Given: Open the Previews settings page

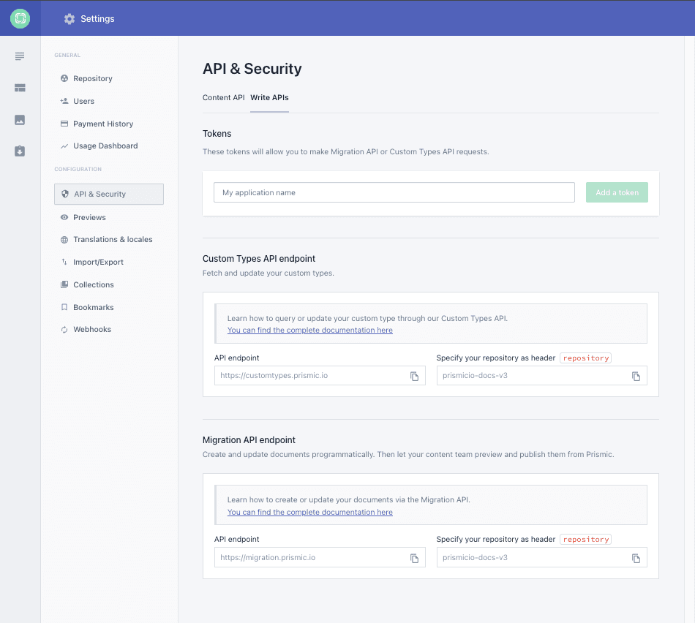Looking at the screenshot, I should (x=91, y=217).
